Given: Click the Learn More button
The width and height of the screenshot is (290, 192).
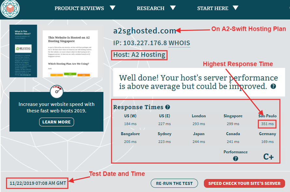Looking at the screenshot, I should 56,122.
